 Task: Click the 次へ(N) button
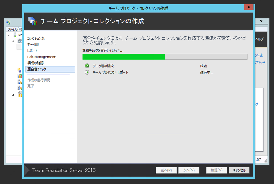click(x=189, y=170)
